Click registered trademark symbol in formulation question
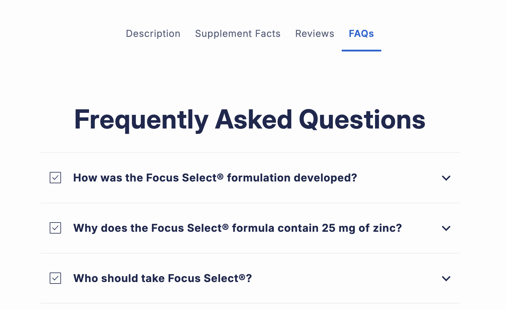The image size is (506, 310). (x=220, y=176)
